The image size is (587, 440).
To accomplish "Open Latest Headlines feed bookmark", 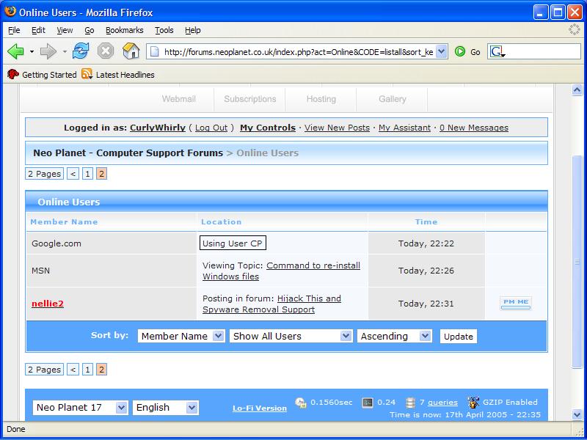I will (118, 75).
